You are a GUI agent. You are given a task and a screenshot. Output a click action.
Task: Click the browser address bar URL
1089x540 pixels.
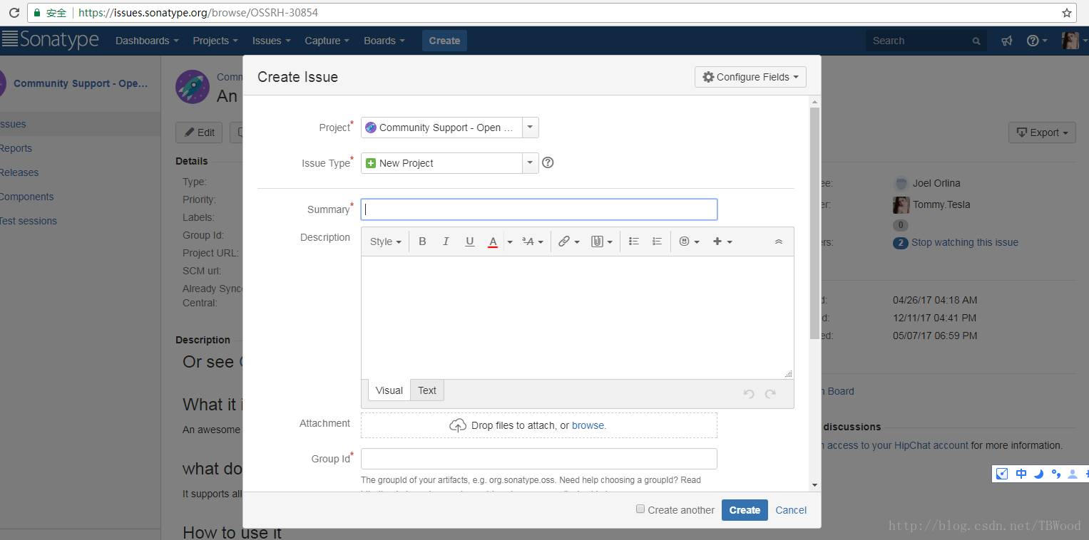pyautogui.click(x=198, y=13)
